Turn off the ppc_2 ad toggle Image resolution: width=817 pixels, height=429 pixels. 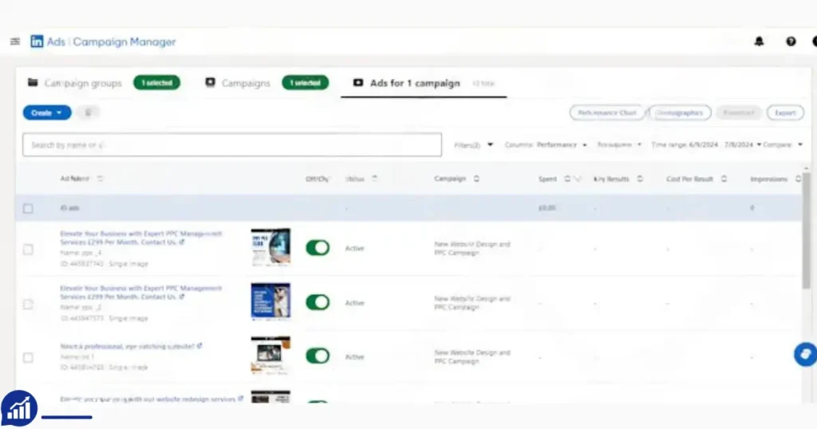coord(318,302)
